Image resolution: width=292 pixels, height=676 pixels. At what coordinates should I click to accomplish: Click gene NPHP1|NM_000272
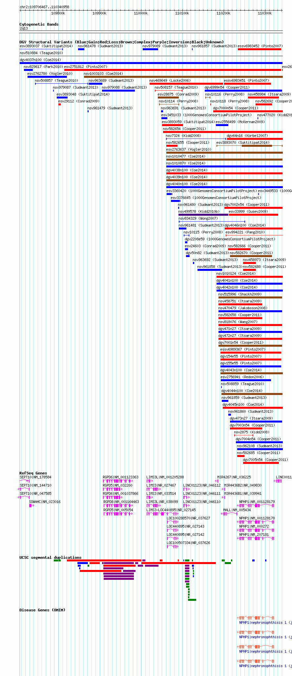(254, 526)
